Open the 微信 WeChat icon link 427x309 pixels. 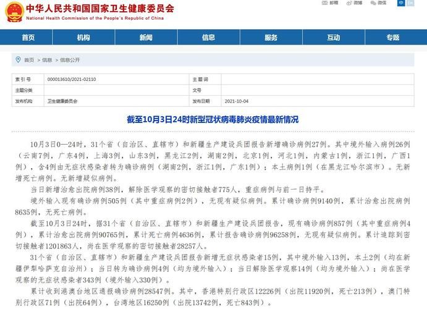[378, 3]
